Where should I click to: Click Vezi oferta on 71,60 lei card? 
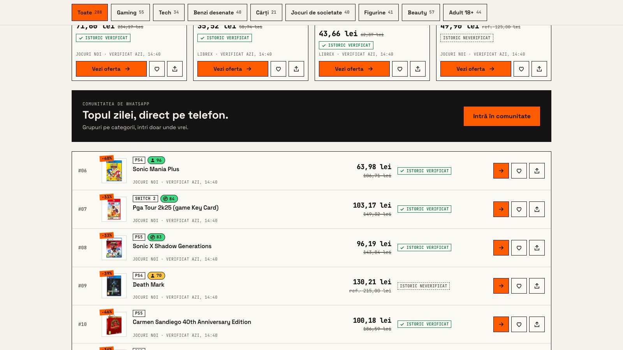(111, 69)
